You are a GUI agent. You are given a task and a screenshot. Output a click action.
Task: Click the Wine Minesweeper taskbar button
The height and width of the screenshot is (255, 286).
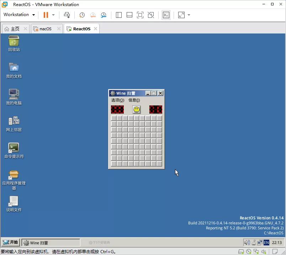[51, 243]
